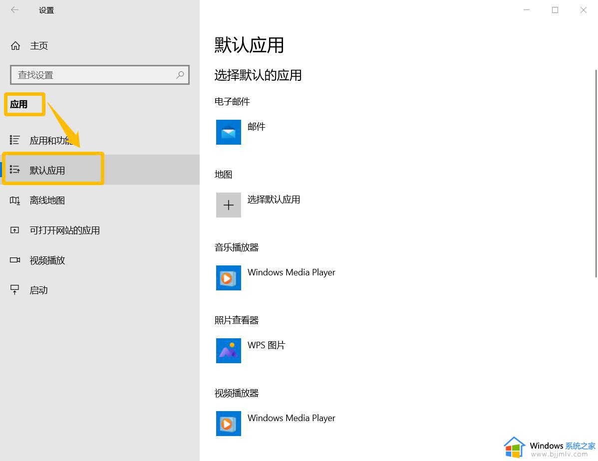Screen dimensions: 598x461
Task: Open 可打开网站的应用 page
Action: 100,230
